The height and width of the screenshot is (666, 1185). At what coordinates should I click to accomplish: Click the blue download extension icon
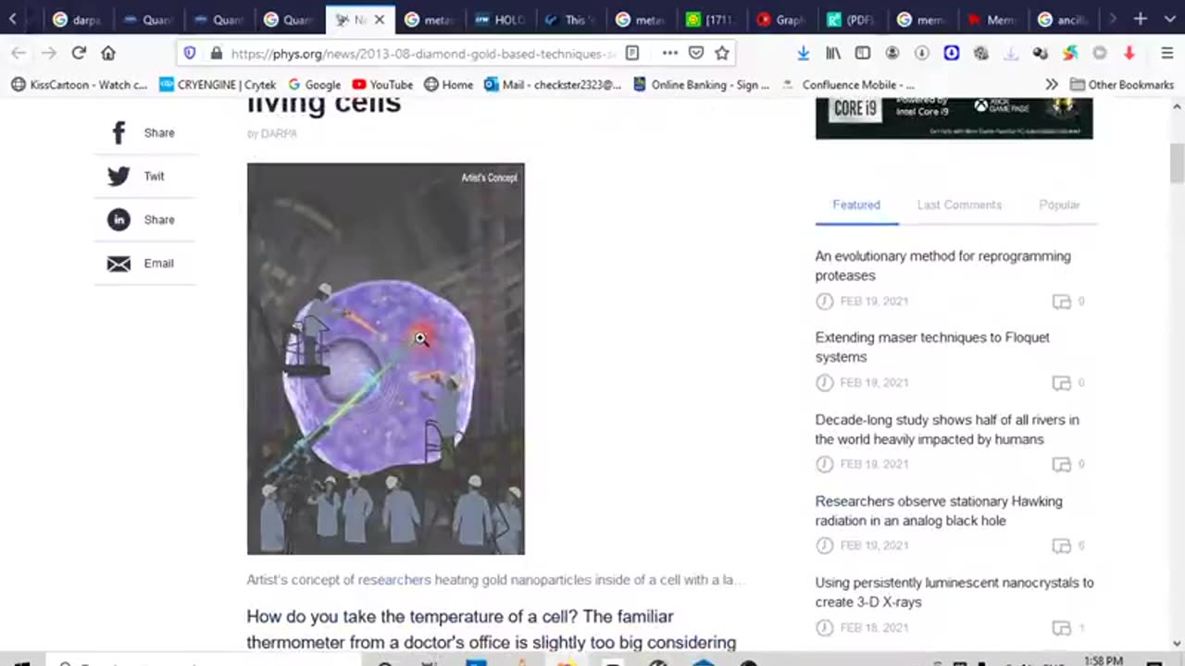click(x=952, y=53)
